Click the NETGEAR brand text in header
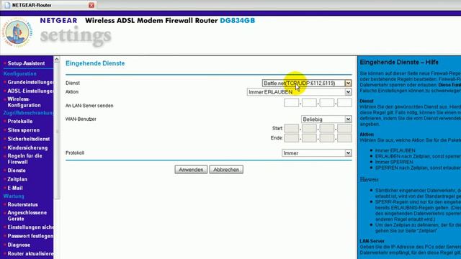The width and height of the screenshot is (461, 259). [58, 21]
